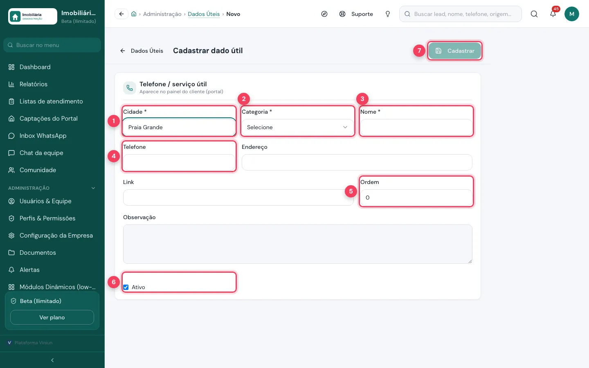The width and height of the screenshot is (589, 368).
Task: Focus the Buscar no menu search
Action: (52, 45)
